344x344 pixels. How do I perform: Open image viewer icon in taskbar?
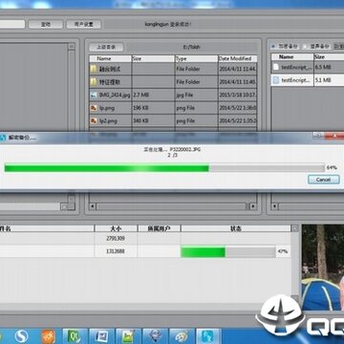pos(128,336)
